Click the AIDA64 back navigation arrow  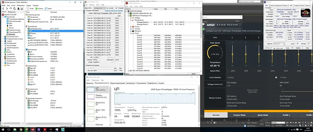pos(3,8)
